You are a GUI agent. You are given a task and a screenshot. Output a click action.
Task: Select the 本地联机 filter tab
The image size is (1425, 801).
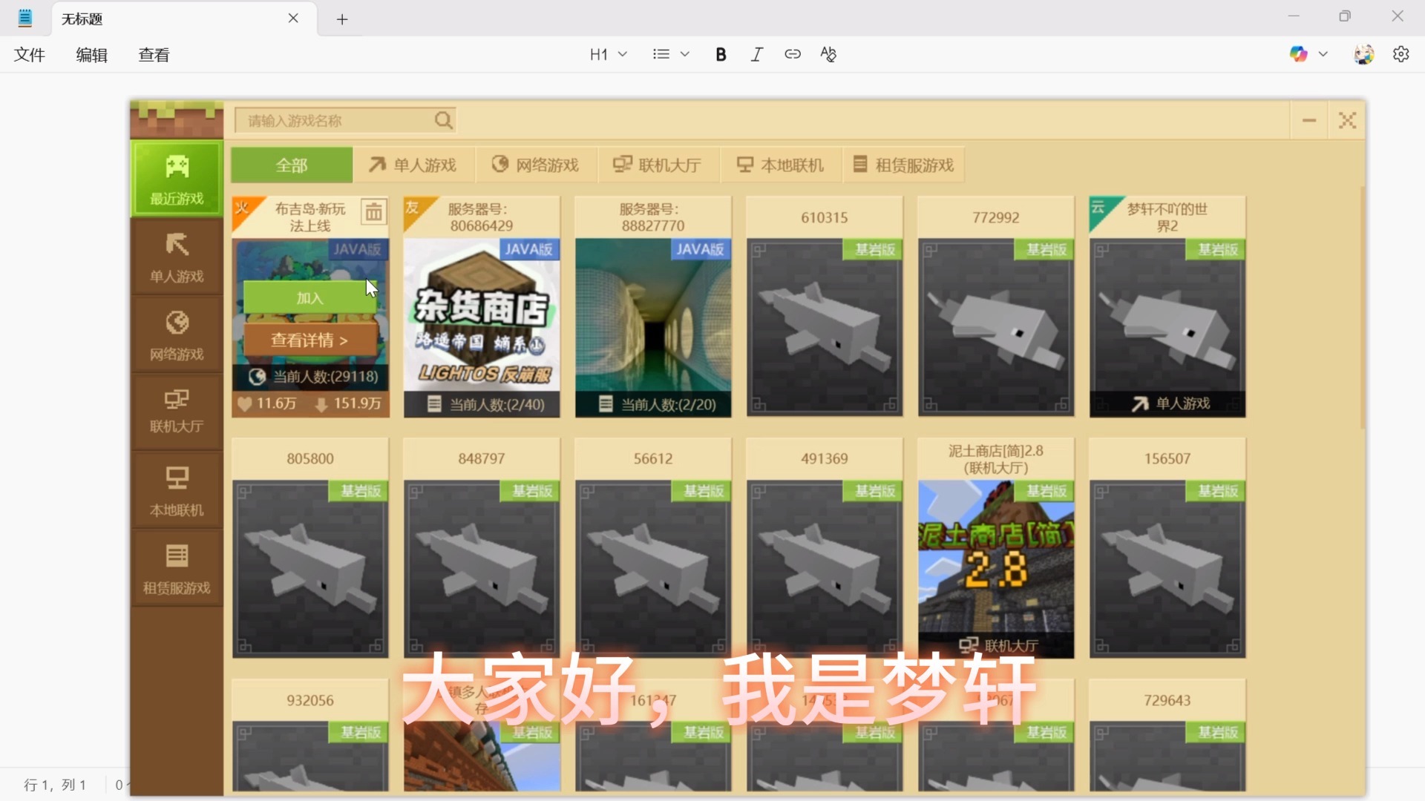[x=781, y=165]
